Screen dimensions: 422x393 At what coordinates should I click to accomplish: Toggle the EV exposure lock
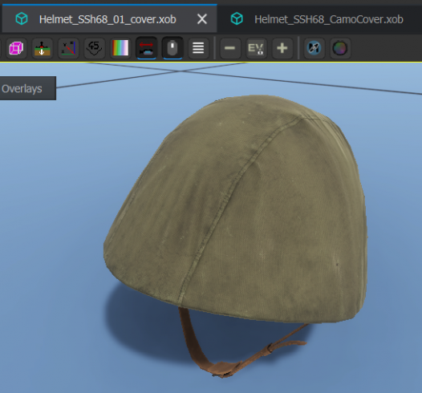coord(256,48)
